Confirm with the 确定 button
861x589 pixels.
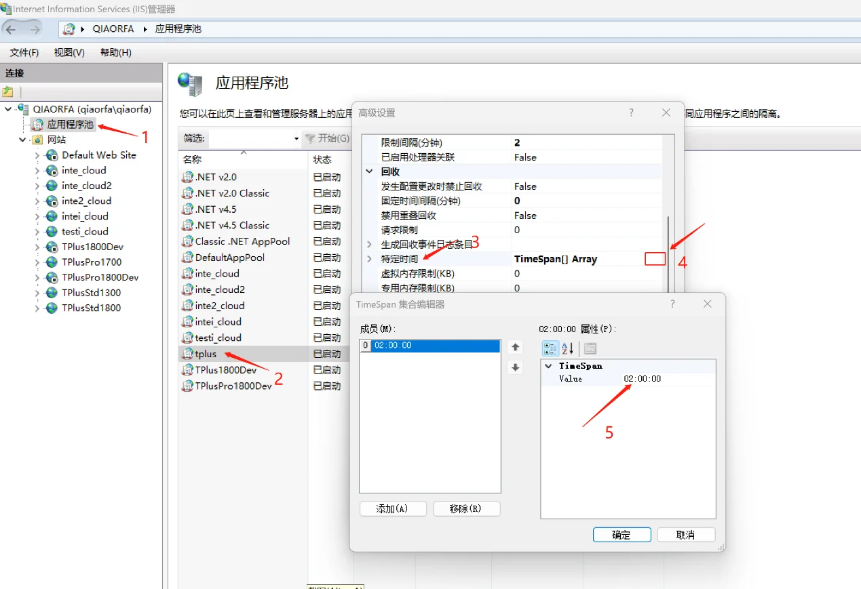(621, 534)
